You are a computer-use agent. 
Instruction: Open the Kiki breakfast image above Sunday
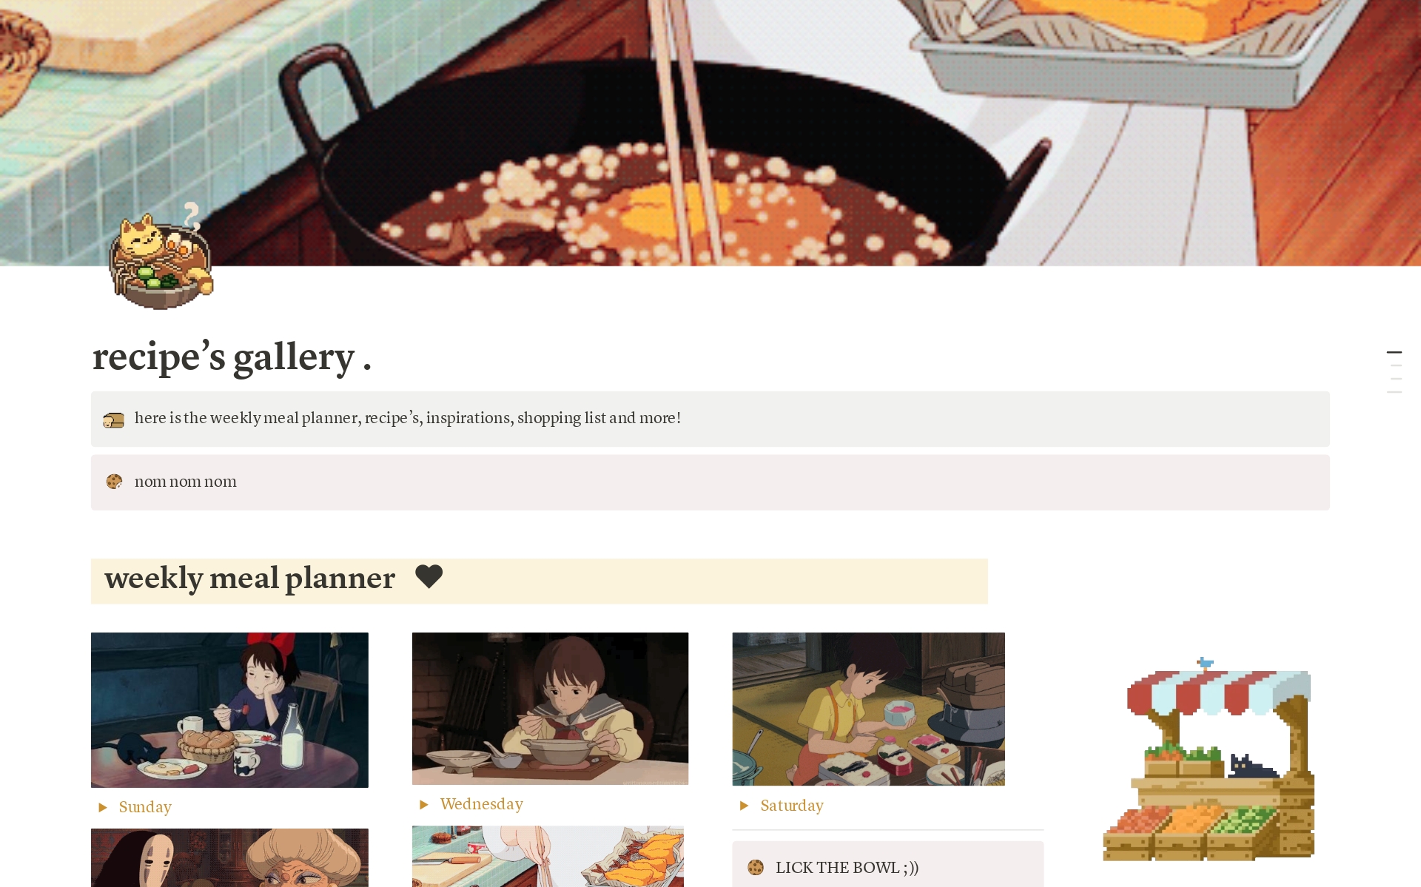(x=229, y=710)
